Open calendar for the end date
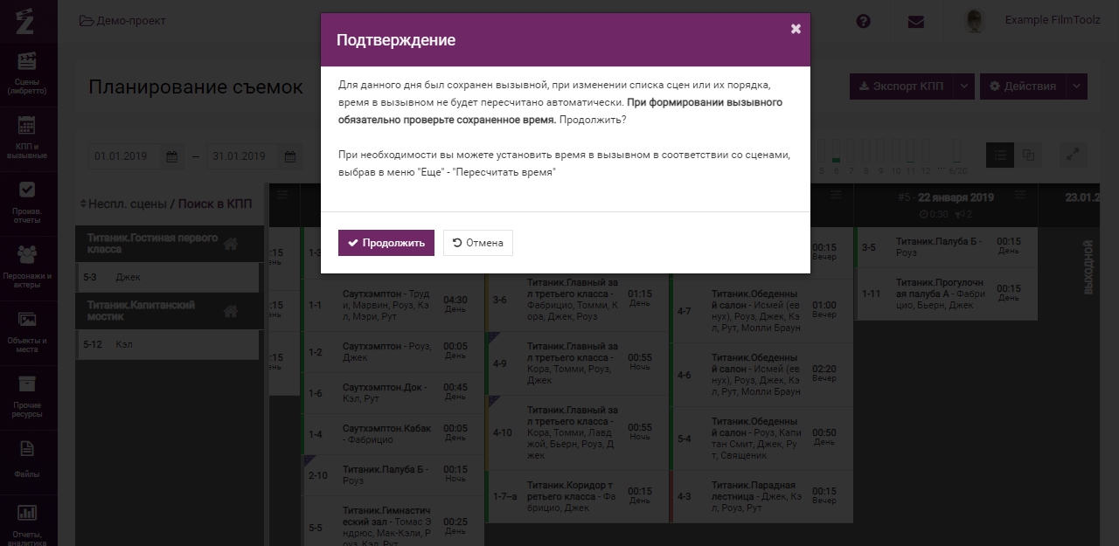The image size is (1119, 546). coord(289,156)
